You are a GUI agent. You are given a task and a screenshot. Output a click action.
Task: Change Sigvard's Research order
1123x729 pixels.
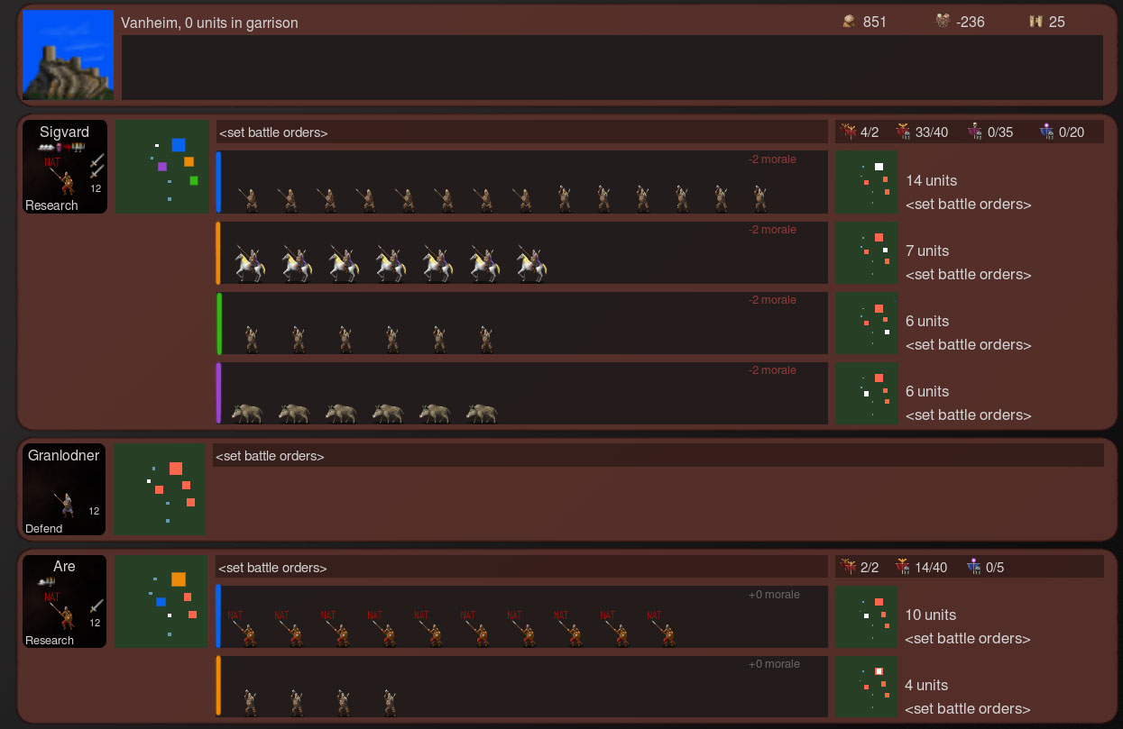click(51, 205)
